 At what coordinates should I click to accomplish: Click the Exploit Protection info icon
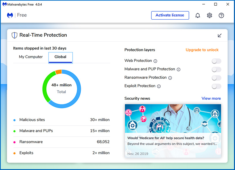click(159, 86)
